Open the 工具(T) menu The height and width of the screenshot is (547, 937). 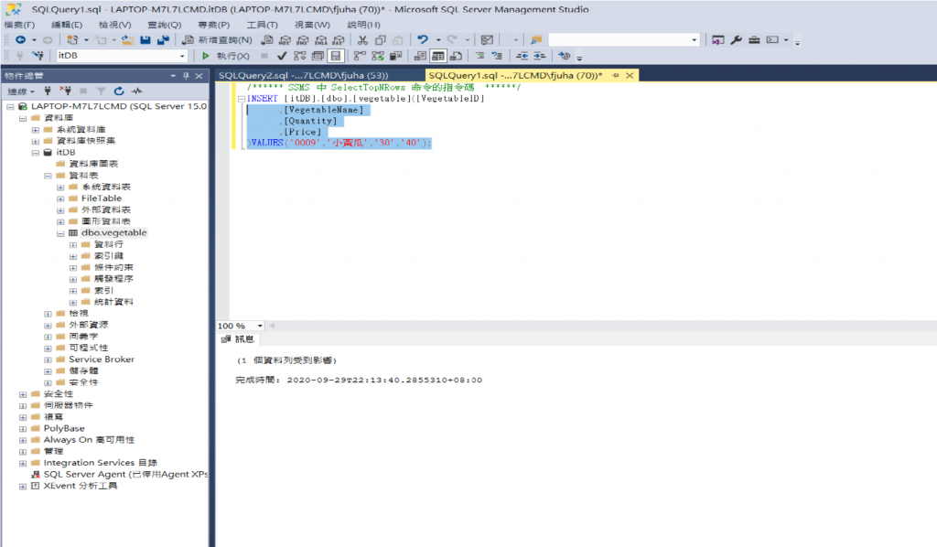point(263,25)
